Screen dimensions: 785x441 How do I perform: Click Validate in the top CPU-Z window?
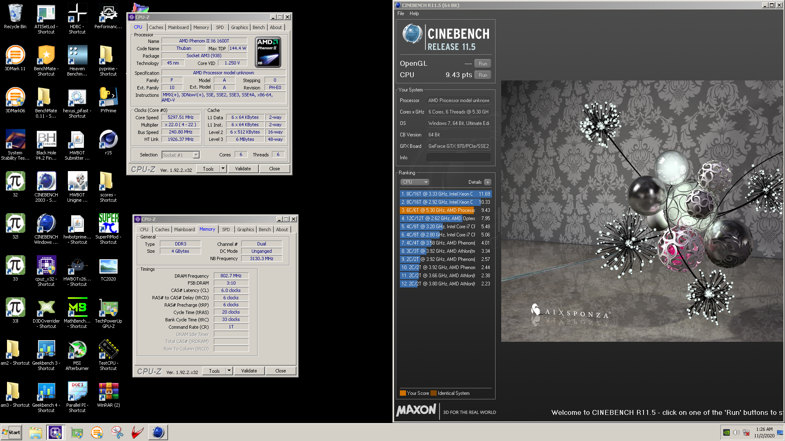tap(243, 169)
